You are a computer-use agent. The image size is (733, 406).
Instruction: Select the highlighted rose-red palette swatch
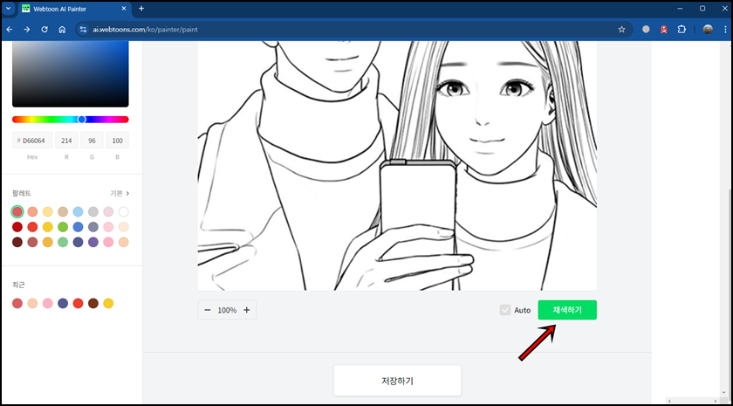click(17, 212)
